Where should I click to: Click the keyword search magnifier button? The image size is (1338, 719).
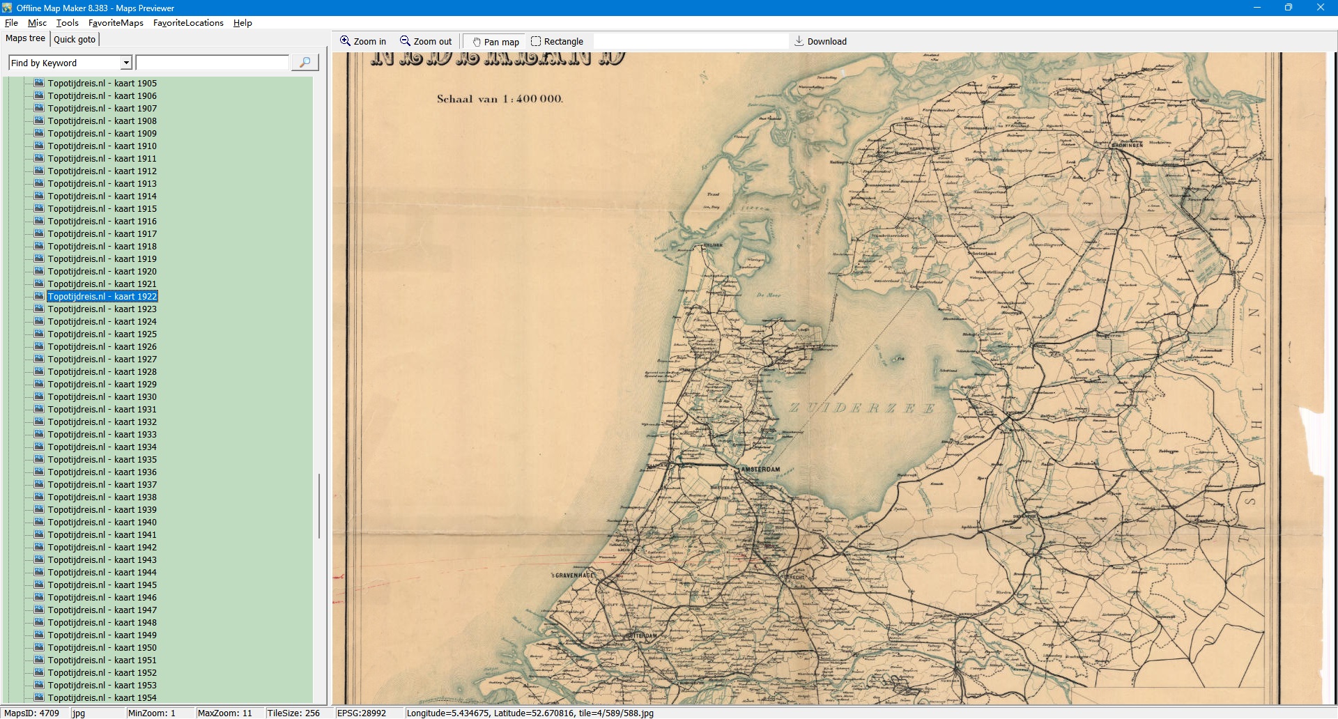[x=305, y=63]
